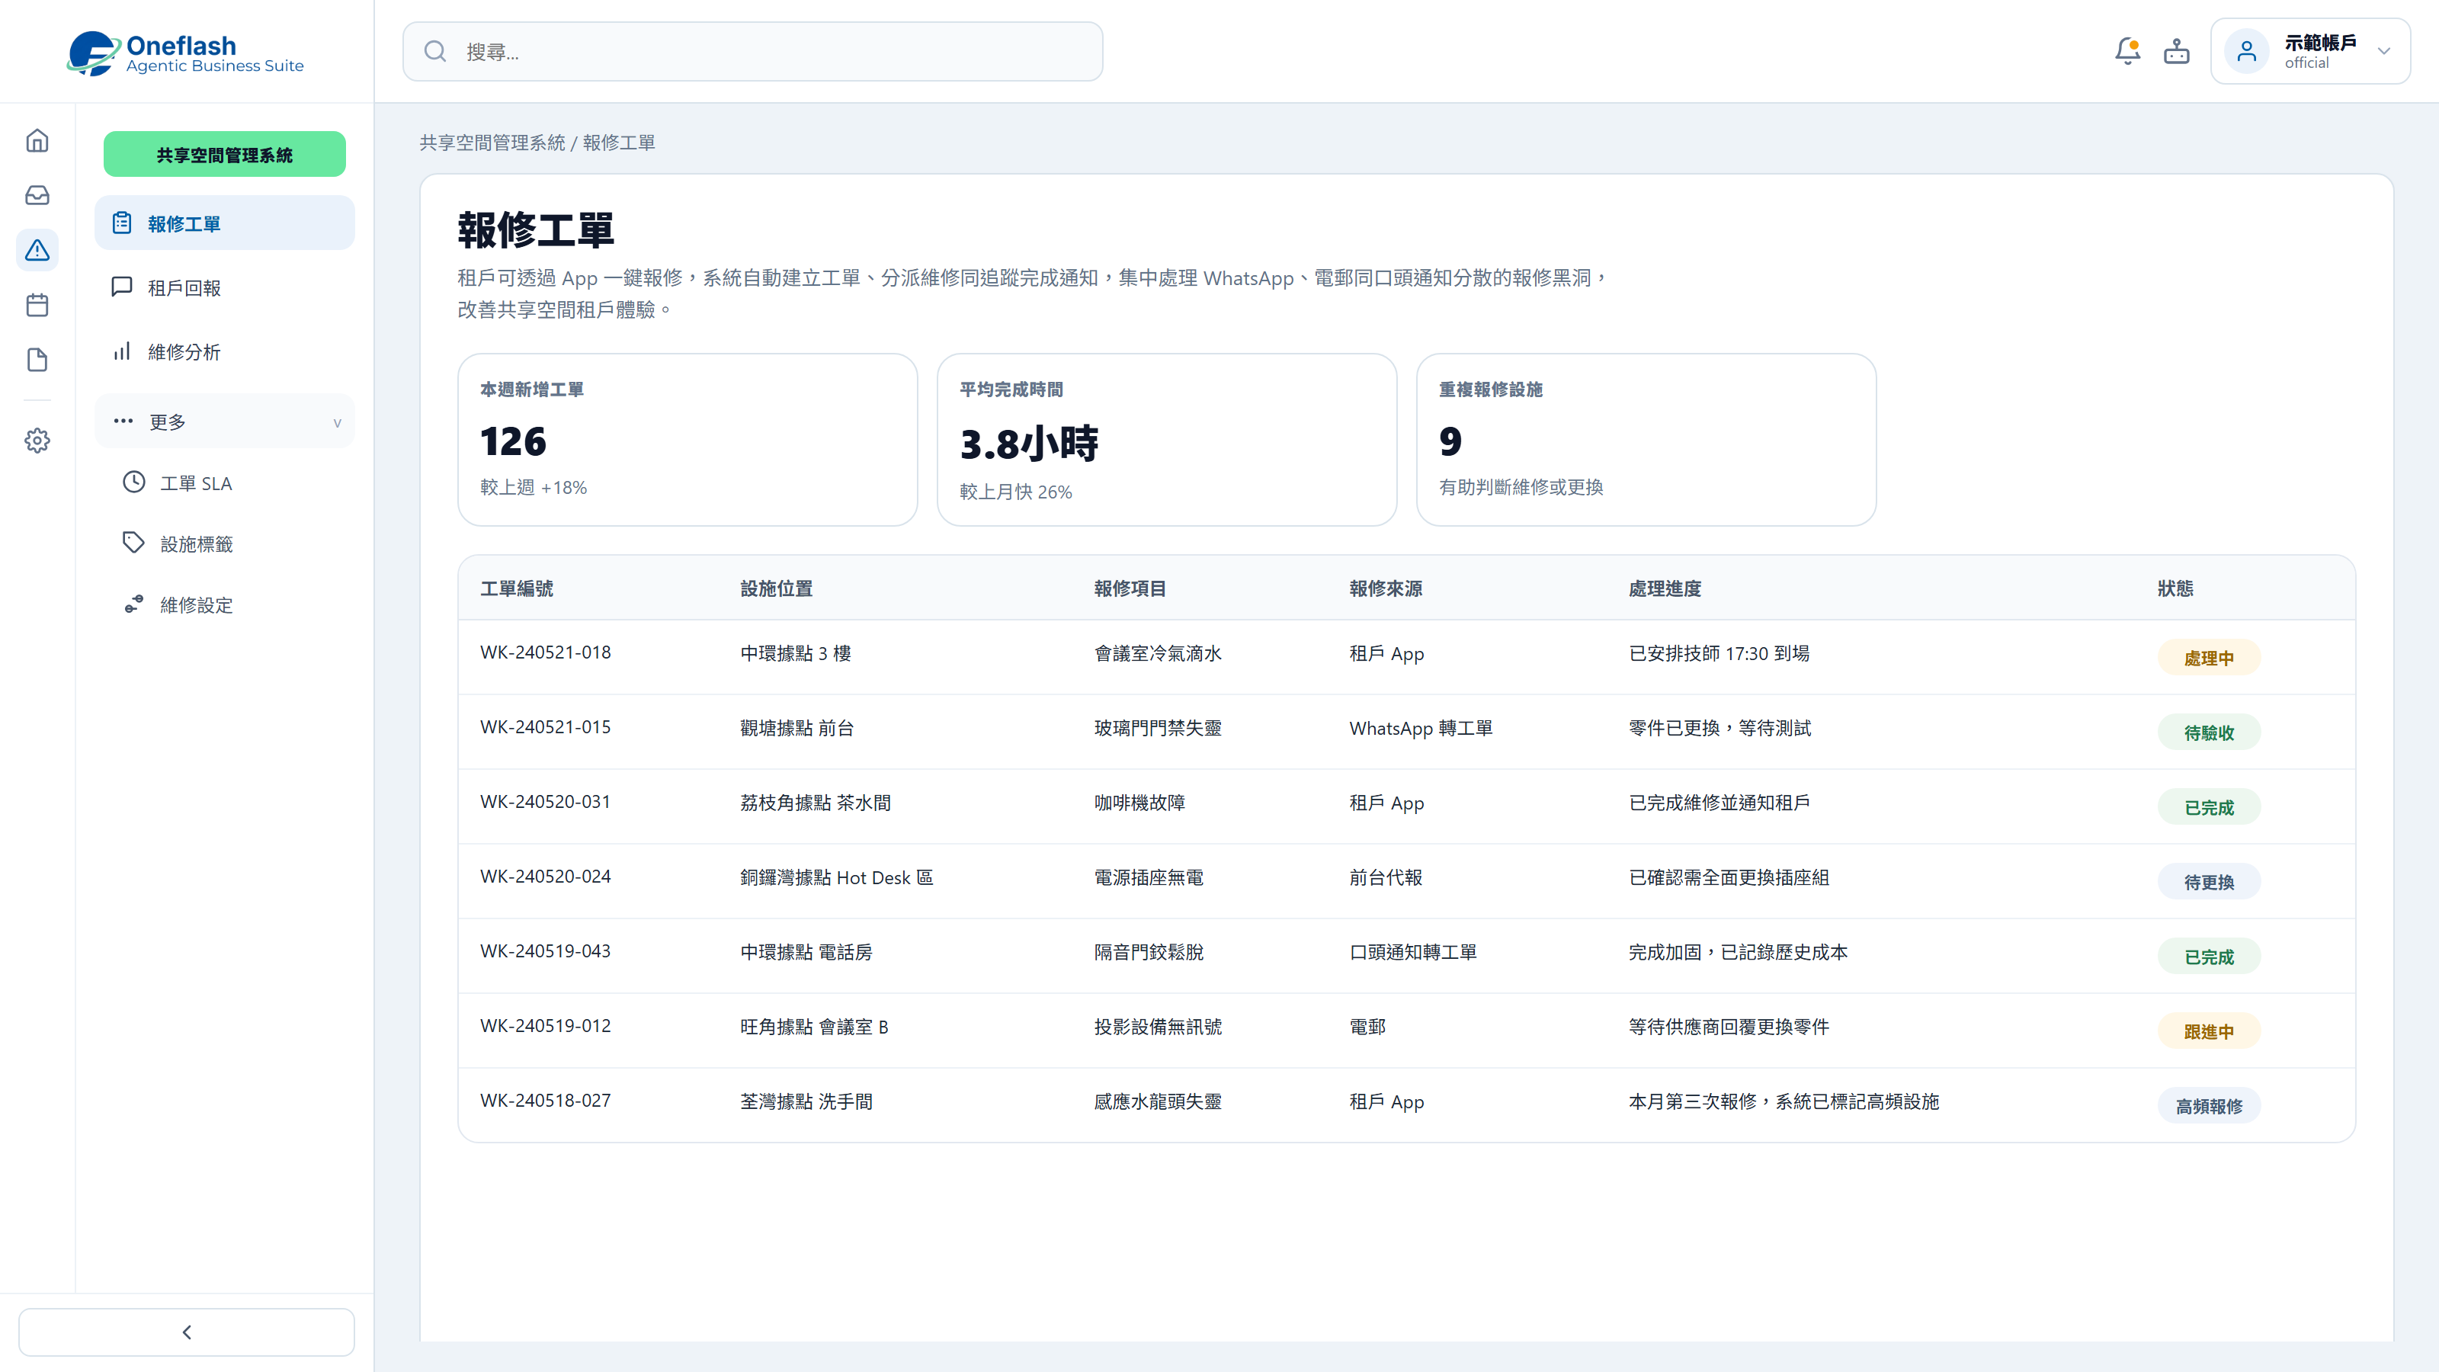
Task: Click the 高頻報修 status badge
Action: click(x=2209, y=1106)
